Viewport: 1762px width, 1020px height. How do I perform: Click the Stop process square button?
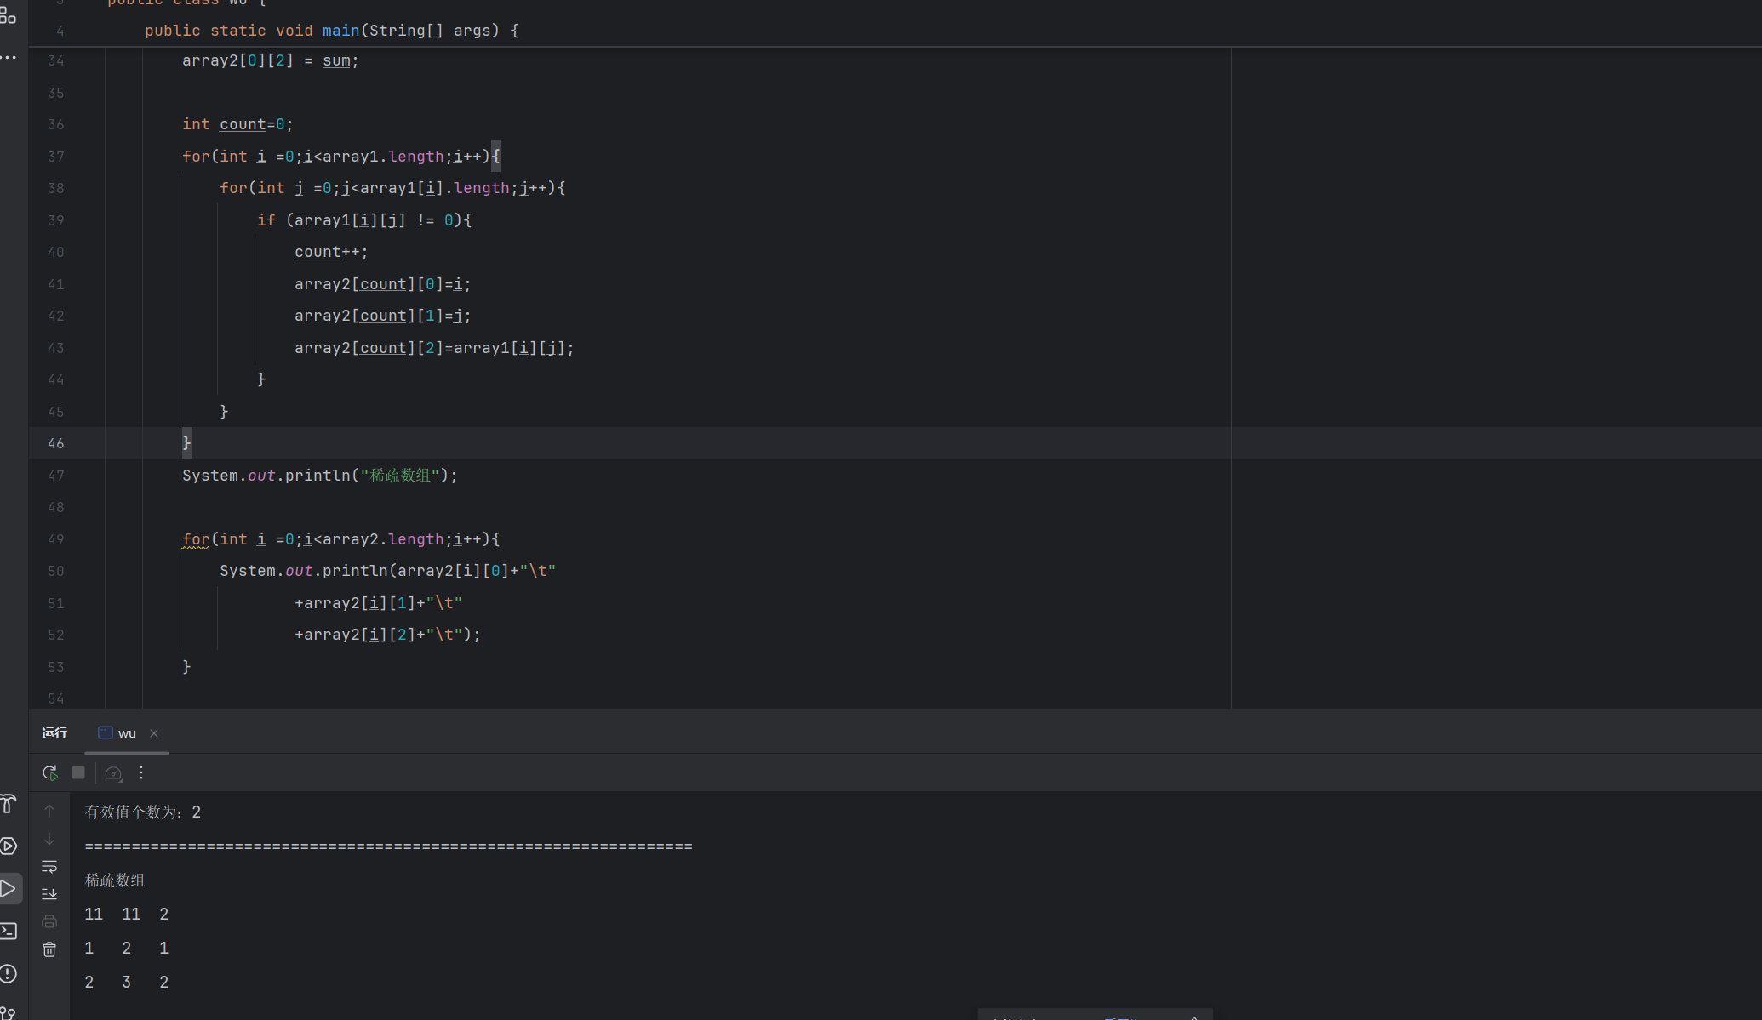coord(78,772)
